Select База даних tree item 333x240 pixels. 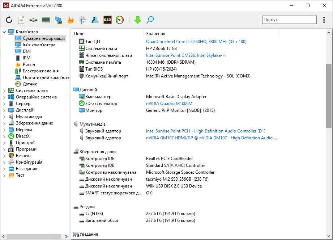[26, 169]
